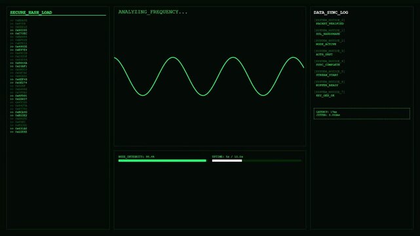The image size is (420, 236).
Task: Click the SECURE_HASH_LOAD panel title
Action: pos(31,12)
